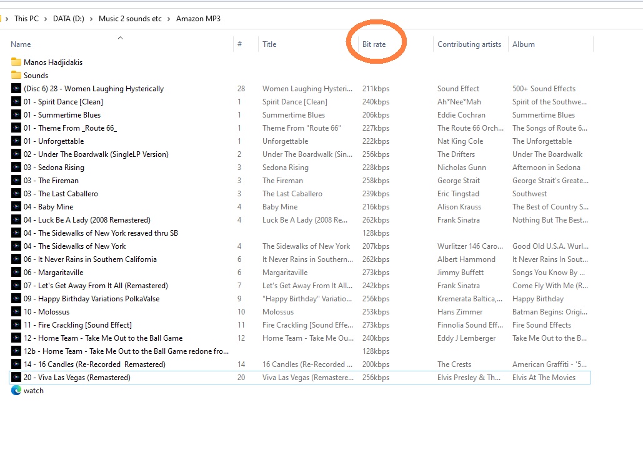Click the Molossus title cell

coord(278,312)
